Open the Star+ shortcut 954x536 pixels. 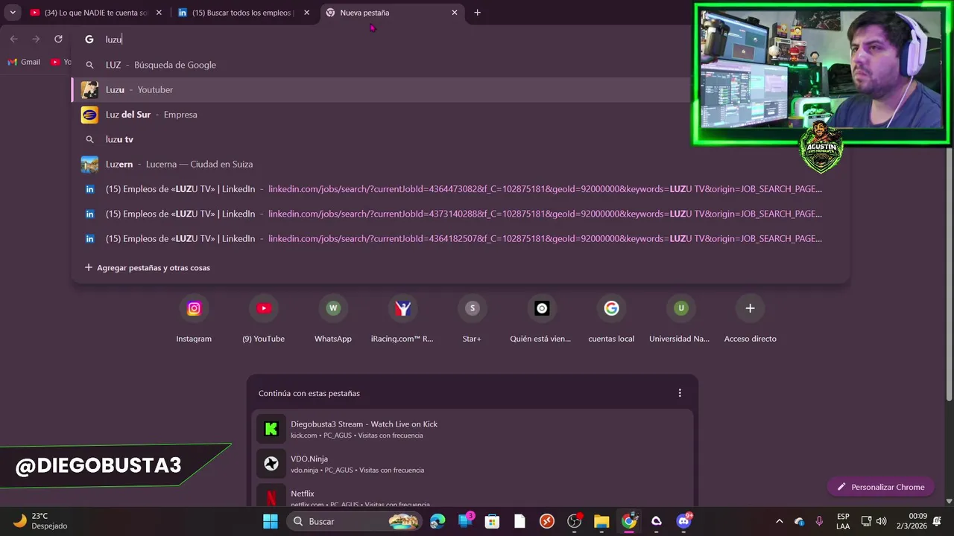pos(472,319)
